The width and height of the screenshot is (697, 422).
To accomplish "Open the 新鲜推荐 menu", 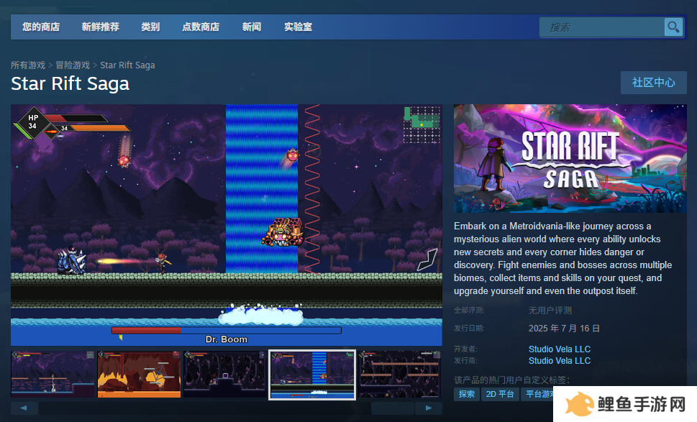I will (101, 27).
